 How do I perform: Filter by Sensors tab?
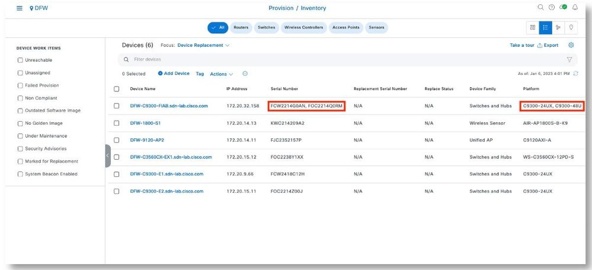pos(376,28)
